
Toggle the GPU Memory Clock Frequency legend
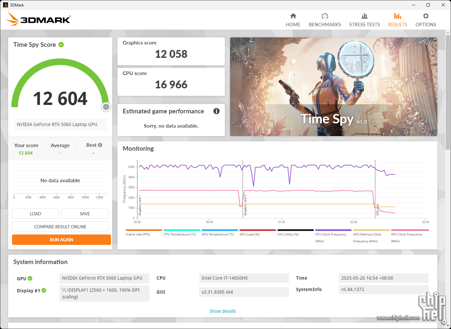(x=371, y=237)
